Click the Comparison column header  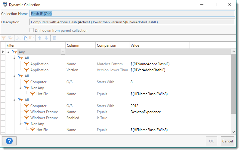coord(112,45)
